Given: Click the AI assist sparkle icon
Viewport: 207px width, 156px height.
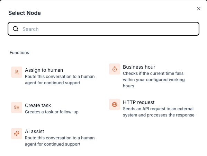Looking at the screenshot, I should [17, 133].
